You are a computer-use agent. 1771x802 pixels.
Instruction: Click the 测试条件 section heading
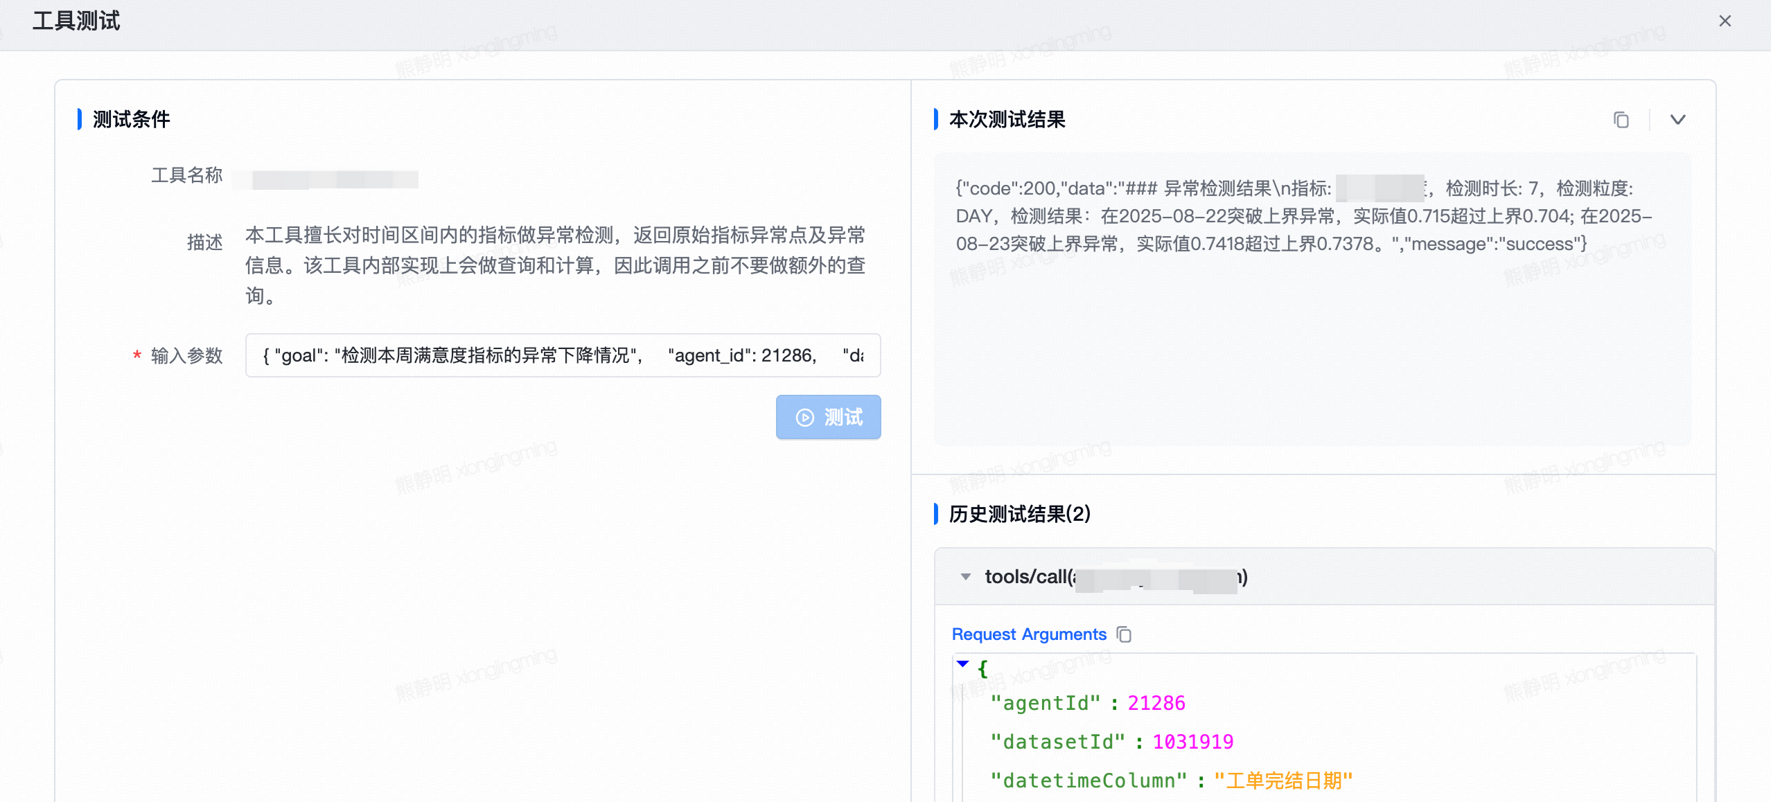pos(131,119)
